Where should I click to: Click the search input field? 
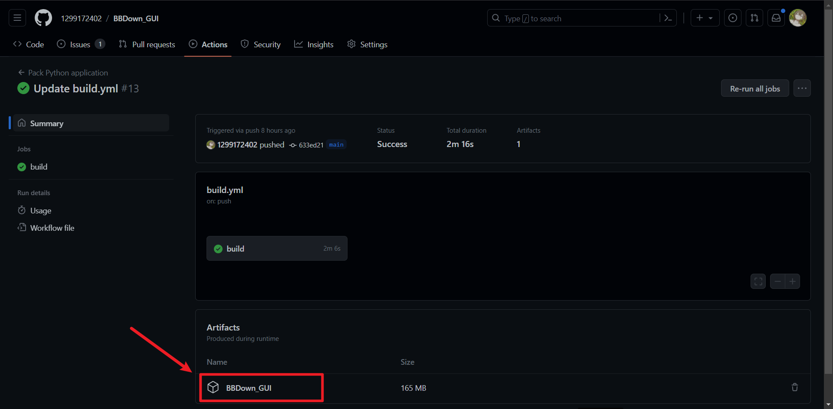(x=577, y=18)
